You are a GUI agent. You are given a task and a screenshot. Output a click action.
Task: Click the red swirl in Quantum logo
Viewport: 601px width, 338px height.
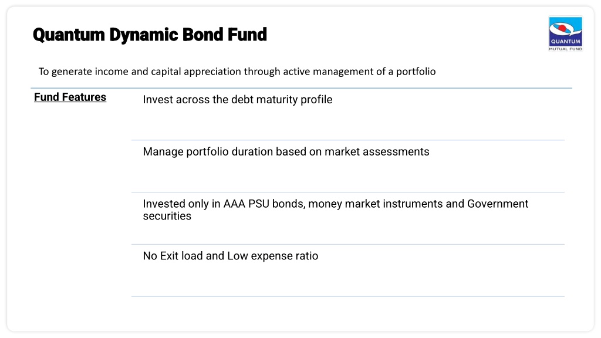click(x=562, y=28)
